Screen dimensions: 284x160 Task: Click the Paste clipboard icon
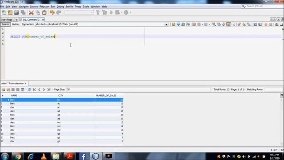44,12
